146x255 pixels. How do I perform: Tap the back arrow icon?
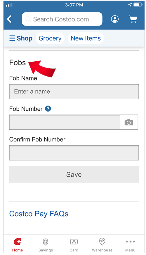tap(9, 19)
